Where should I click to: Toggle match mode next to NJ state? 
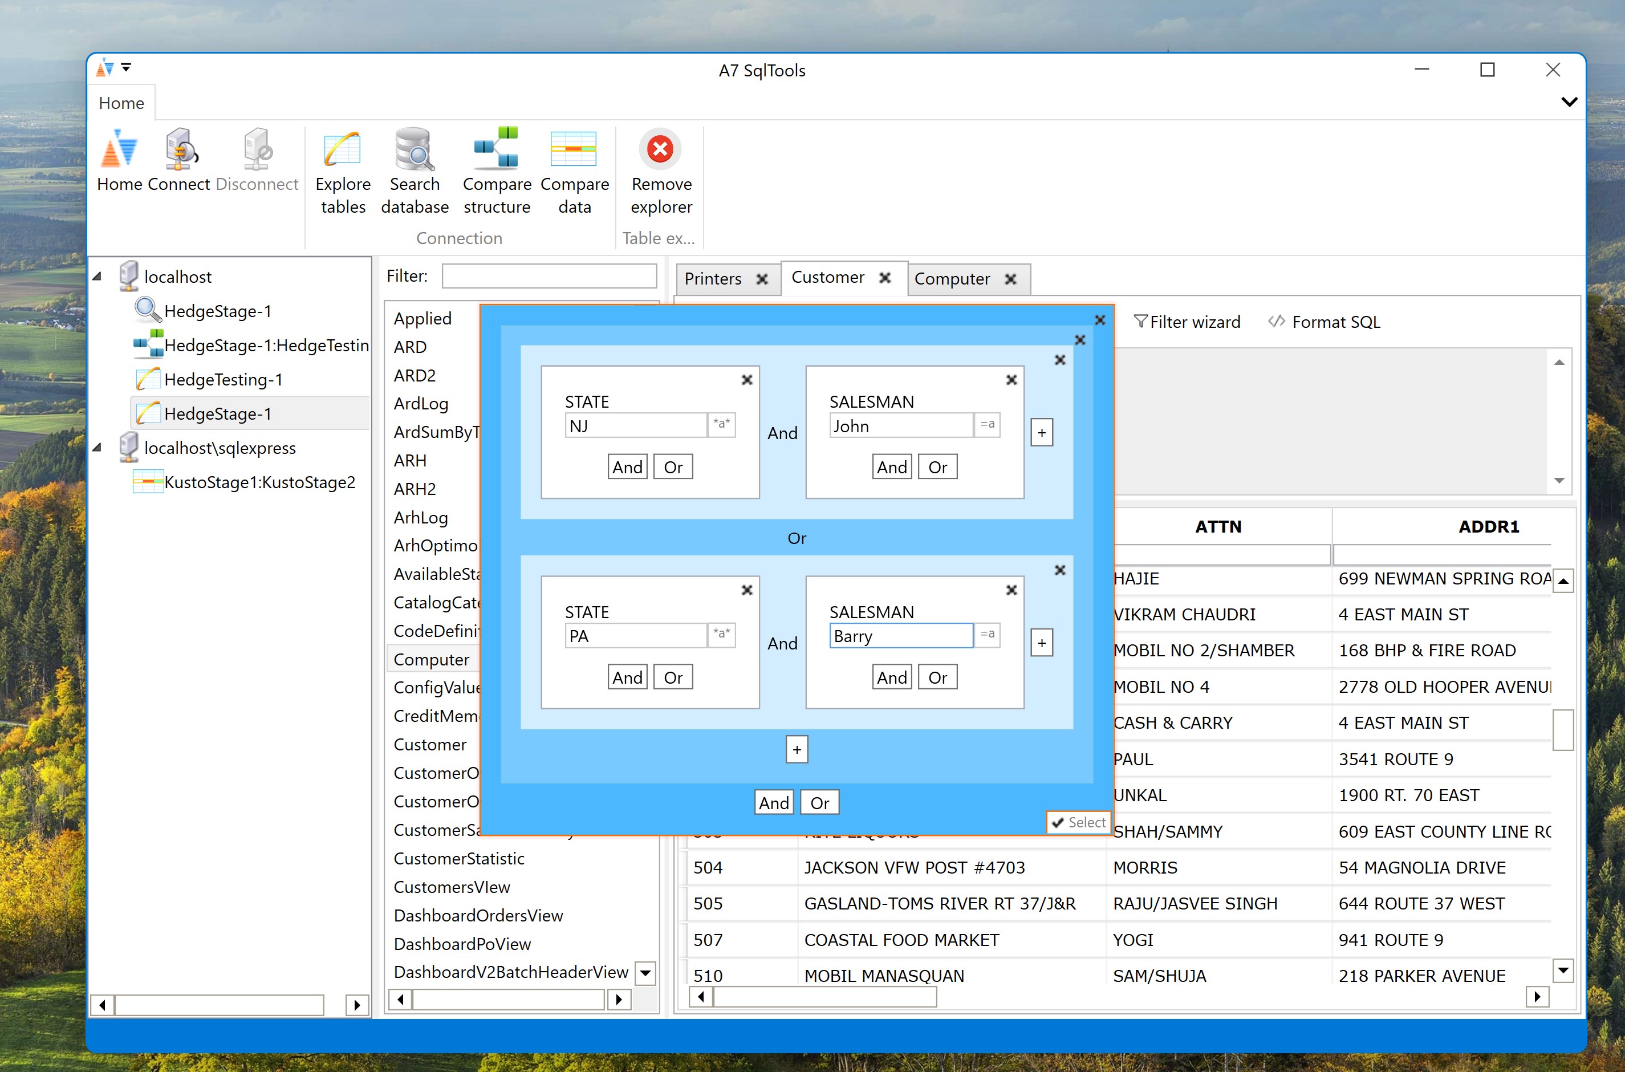[x=721, y=425]
